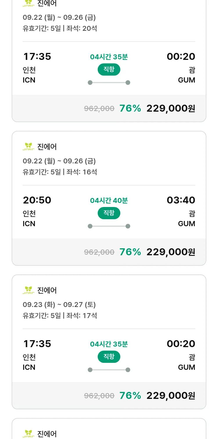Click the 76% discount on the 16-seat card
218x439 pixels.
pos(130,252)
